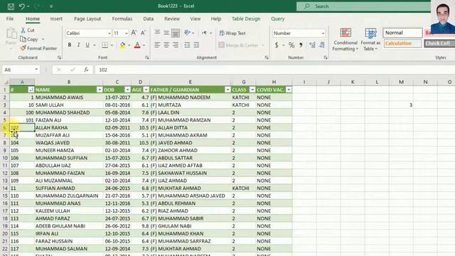Toggle Align Left
Image resolution: width=455 pixels, height=256 pixels.
[157, 45]
